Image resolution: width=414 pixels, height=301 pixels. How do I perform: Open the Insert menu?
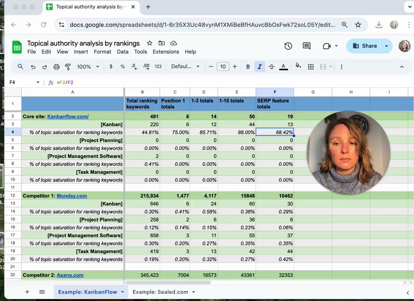coord(81,52)
